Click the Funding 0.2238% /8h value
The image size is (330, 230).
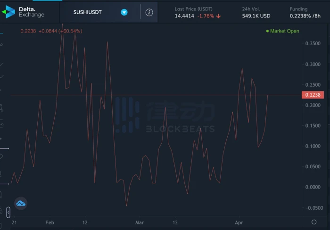(x=305, y=16)
